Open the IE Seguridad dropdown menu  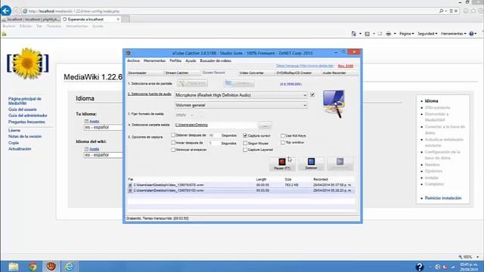coord(427,33)
